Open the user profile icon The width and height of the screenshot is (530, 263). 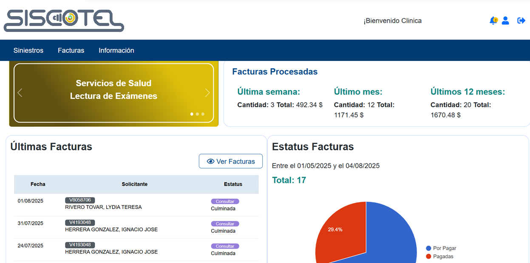pyautogui.click(x=505, y=20)
